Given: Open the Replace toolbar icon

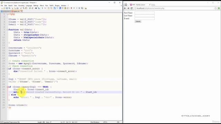Looking at the screenshot, I should pos(39,8).
